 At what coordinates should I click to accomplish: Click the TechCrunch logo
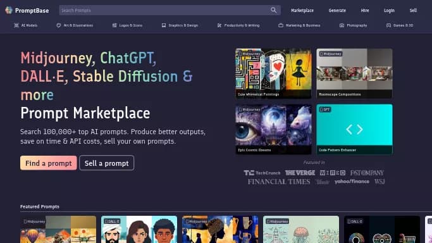point(262,173)
